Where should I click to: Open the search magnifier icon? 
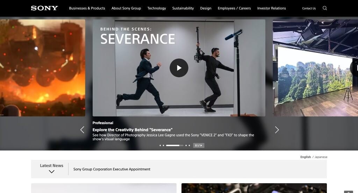click(325, 8)
